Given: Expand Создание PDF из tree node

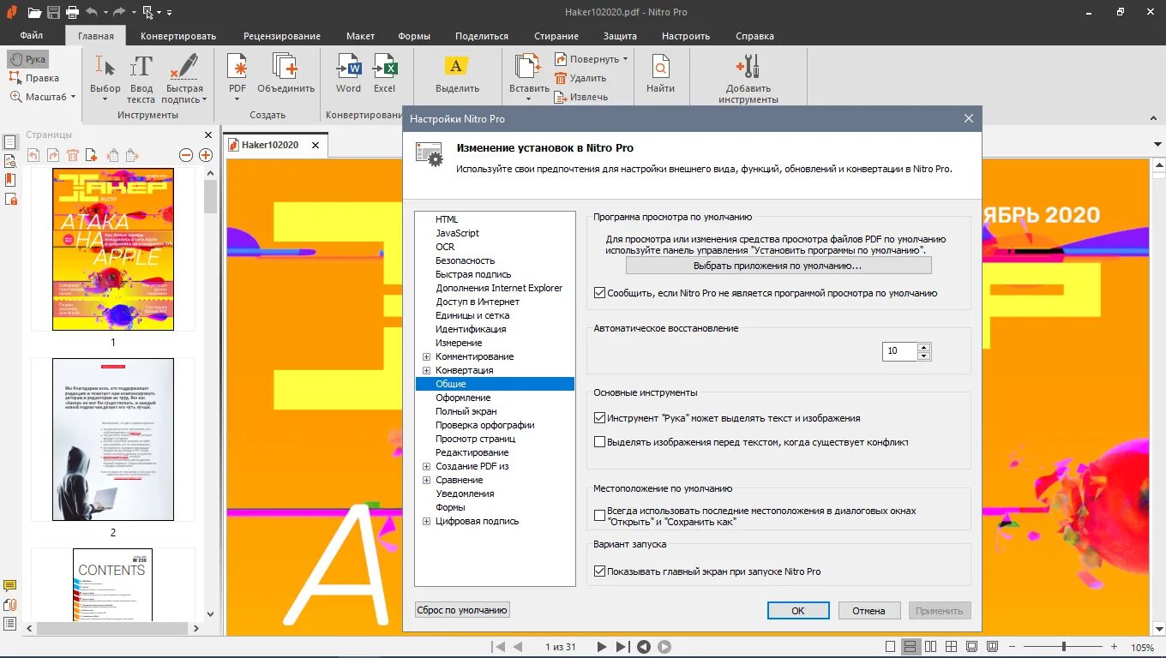Looking at the screenshot, I should point(426,466).
